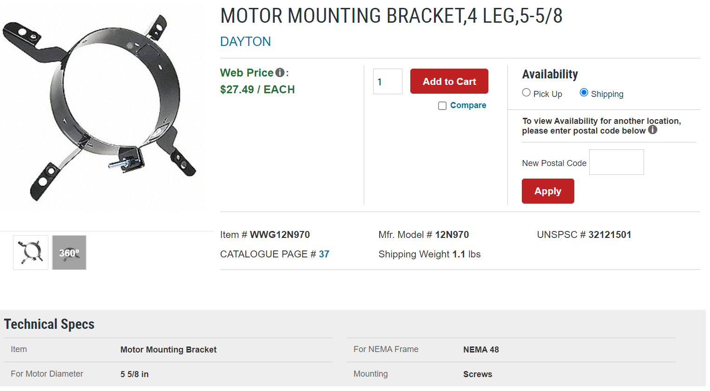Open the DAYTON brand page

245,41
